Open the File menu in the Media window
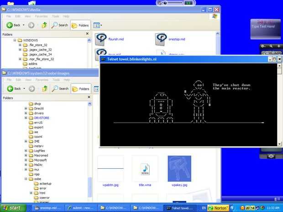The width and height of the screenshot is (283, 212). [9, 16]
